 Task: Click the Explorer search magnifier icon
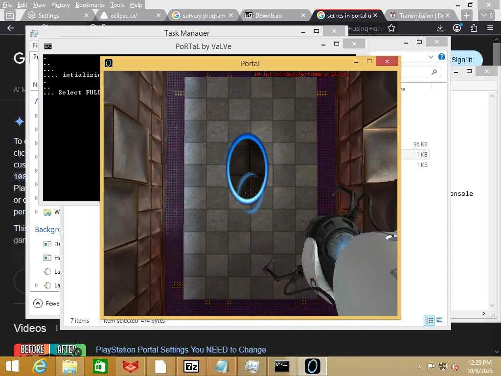434,72
